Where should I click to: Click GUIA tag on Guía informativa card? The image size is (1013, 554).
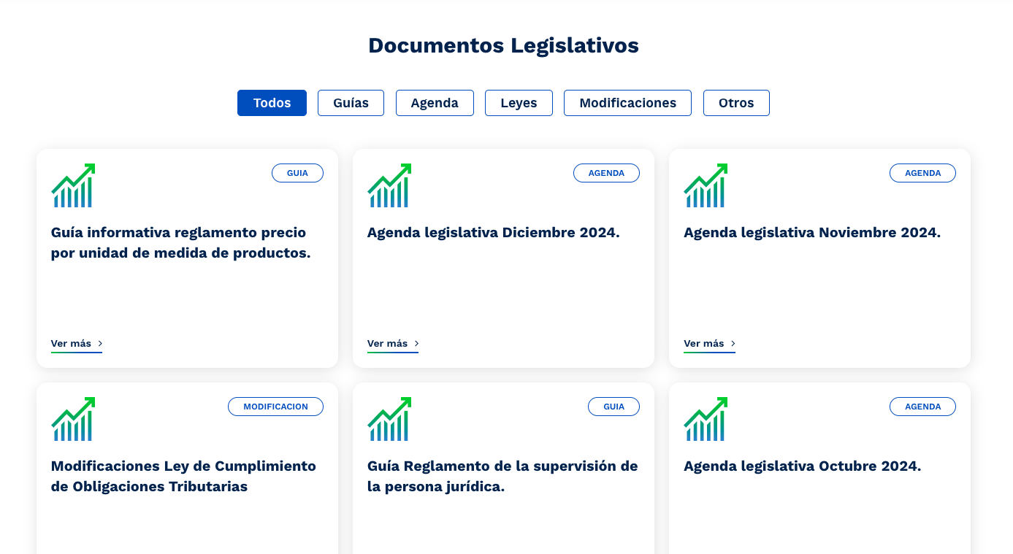click(x=297, y=173)
